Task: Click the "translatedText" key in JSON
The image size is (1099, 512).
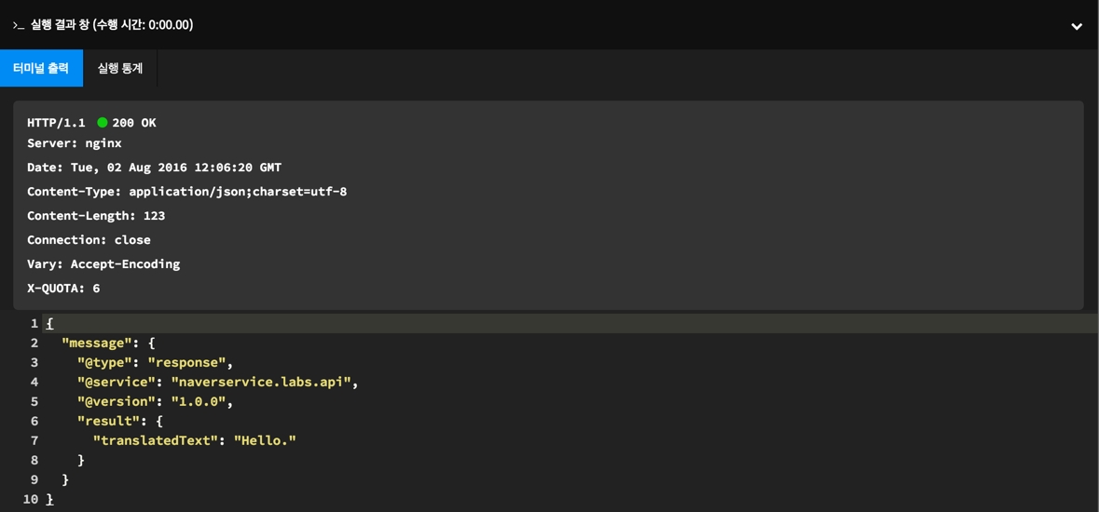Action: tap(156, 440)
